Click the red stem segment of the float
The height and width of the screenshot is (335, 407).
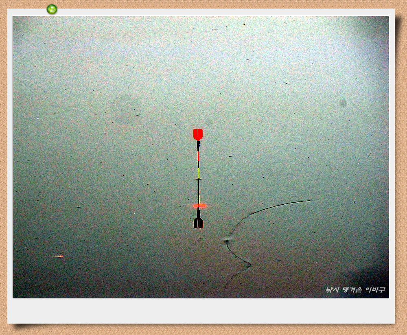pyautogui.click(x=198, y=156)
